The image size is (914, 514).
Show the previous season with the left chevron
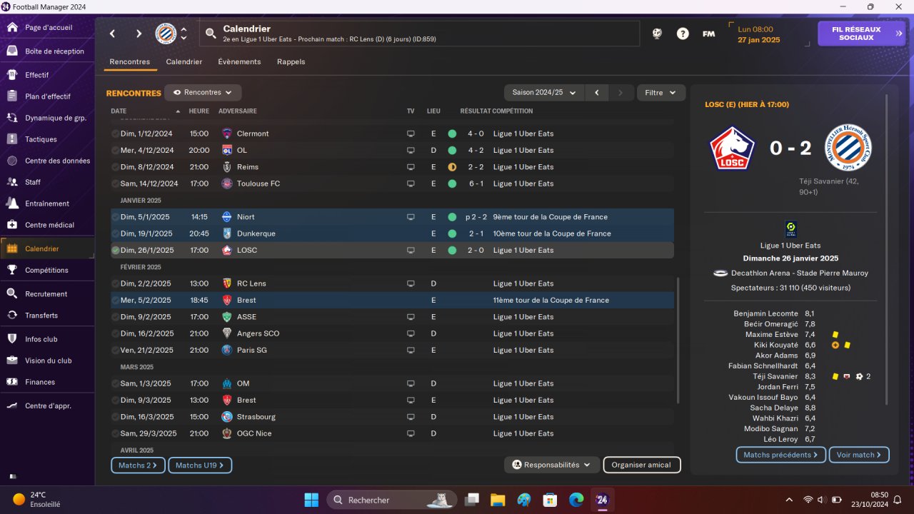(x=597, y=93)
